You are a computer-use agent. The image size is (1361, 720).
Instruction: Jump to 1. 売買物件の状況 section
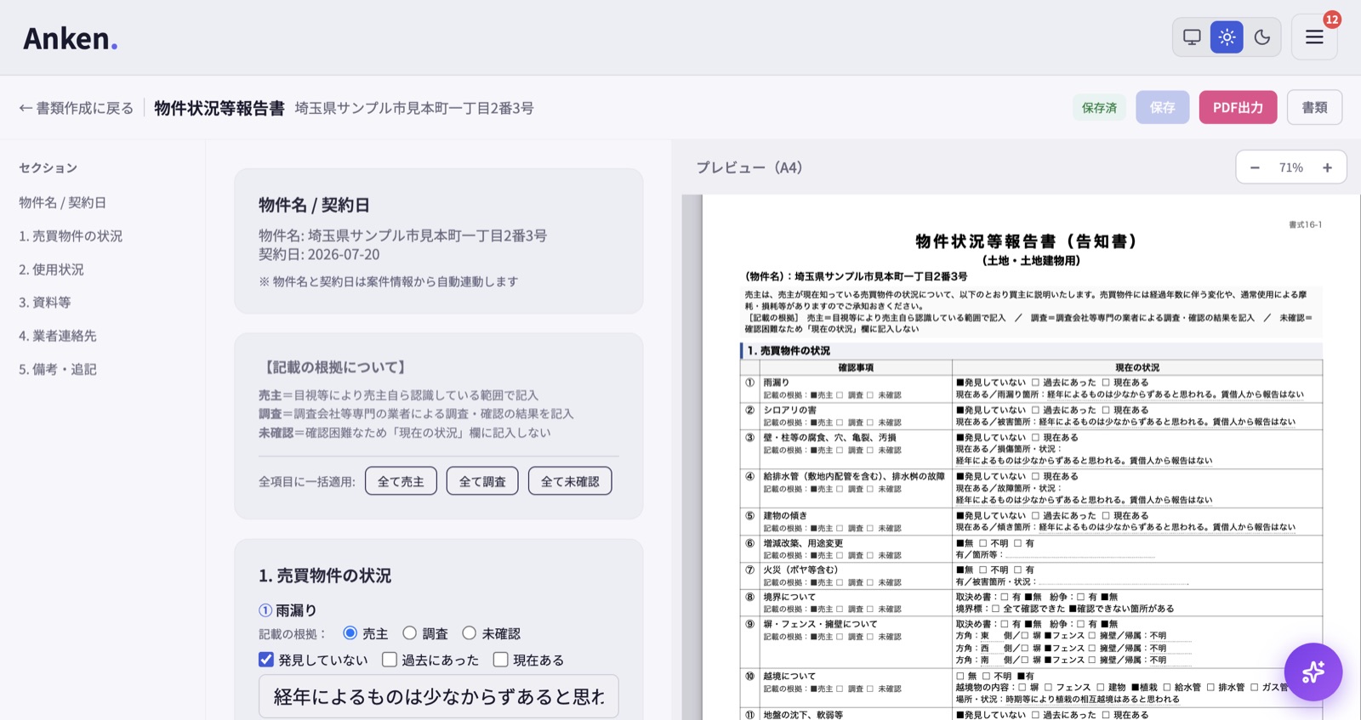click(x=71, y=235)
